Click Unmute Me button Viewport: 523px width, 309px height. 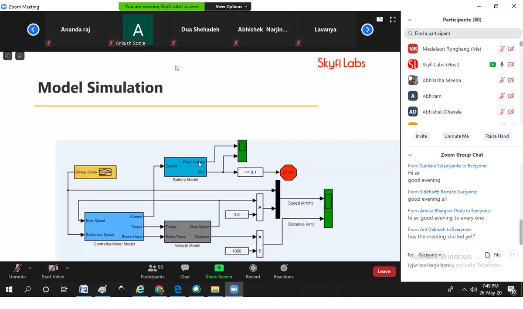pyautogui.click(x=456, y=136)
